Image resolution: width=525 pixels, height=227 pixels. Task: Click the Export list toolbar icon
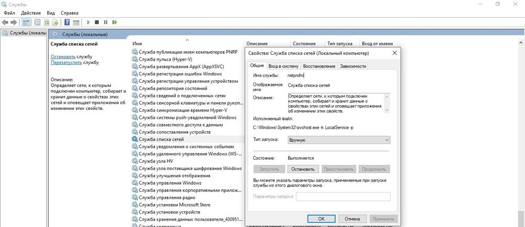tap(55, 22)
